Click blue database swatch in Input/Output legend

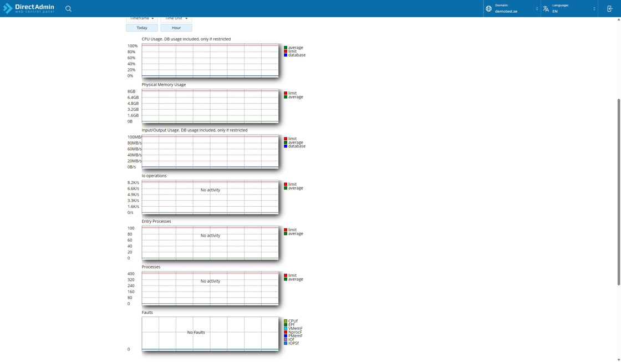coord(286,146)
